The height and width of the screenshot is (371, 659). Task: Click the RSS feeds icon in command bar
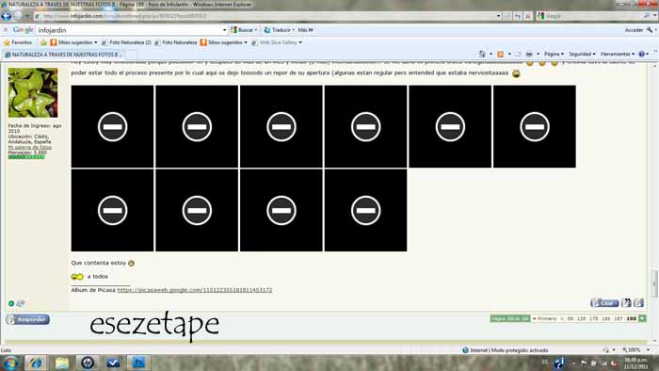[x=500, y=55]
